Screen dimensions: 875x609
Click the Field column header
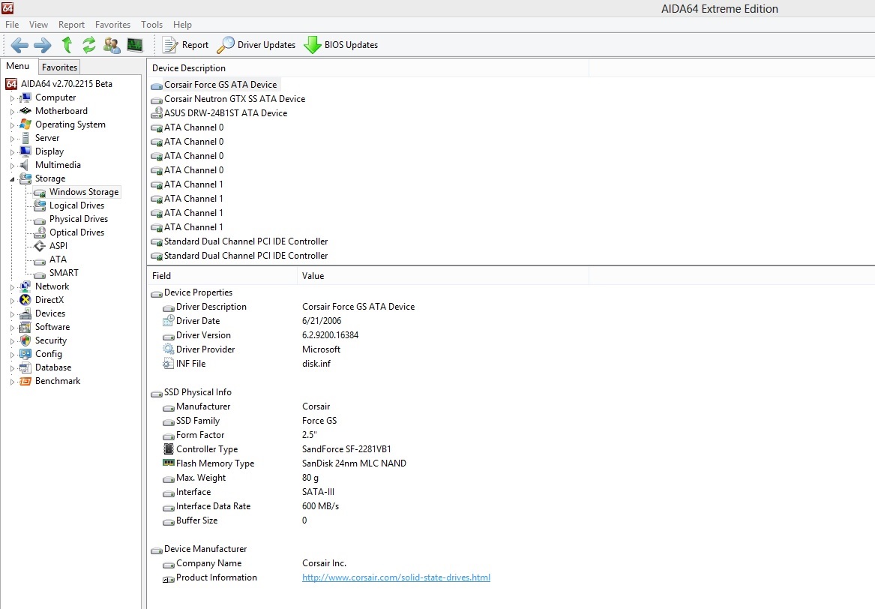coord(222,276)
